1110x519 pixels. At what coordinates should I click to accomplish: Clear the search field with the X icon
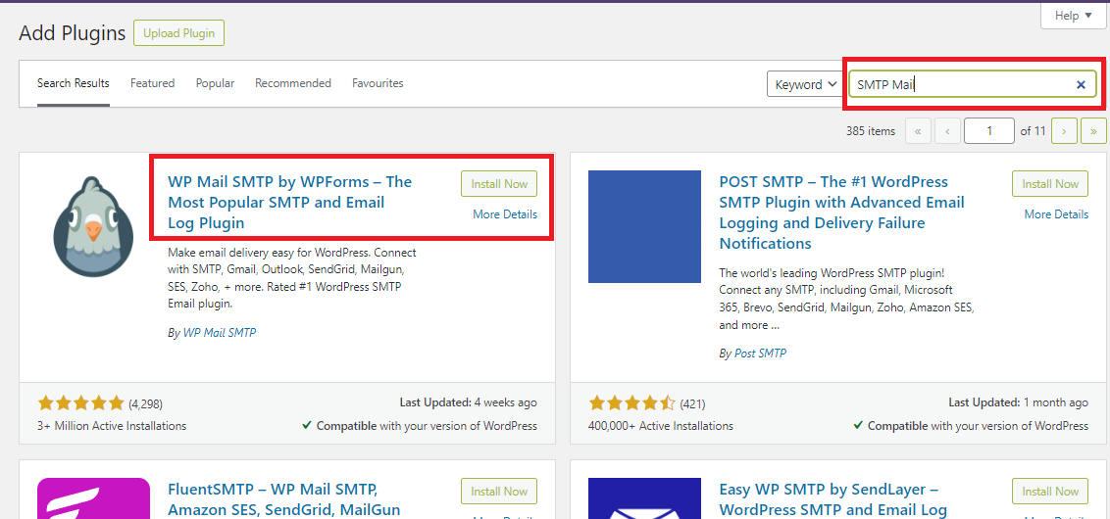tap(1081, 85)
